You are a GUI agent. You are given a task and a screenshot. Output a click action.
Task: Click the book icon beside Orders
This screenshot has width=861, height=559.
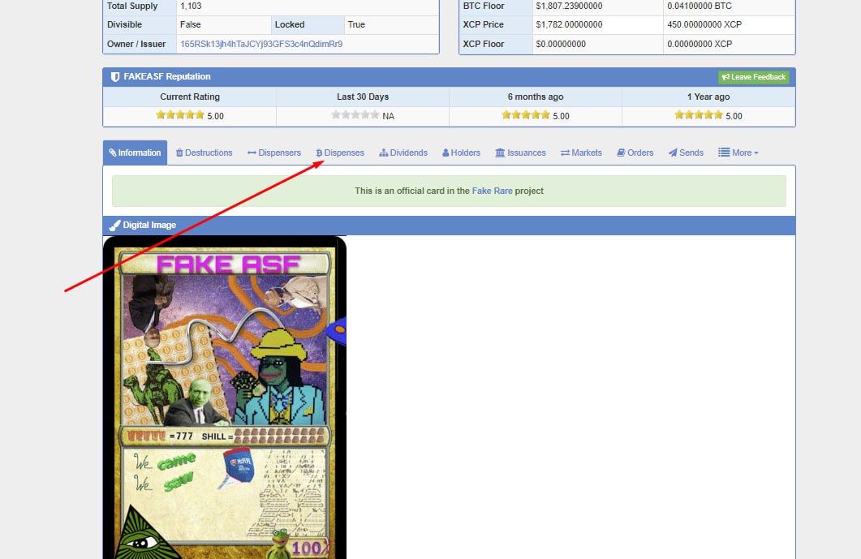621,153
